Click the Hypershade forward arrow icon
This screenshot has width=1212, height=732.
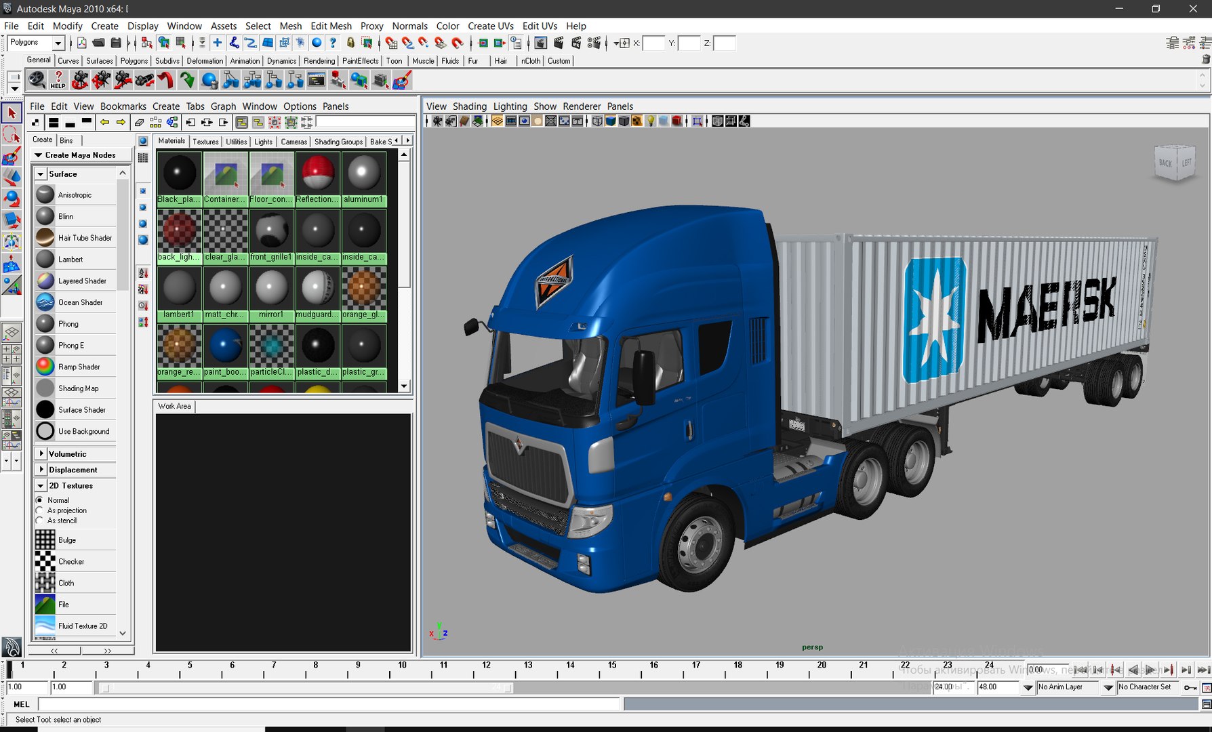coord(121,122)
